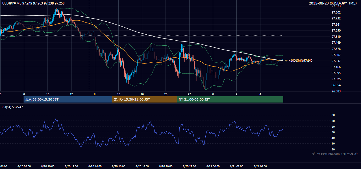Viewport: 361px width, 169px height.
Task: Click hour label 12 under price chart
Action: click(71, 94)
